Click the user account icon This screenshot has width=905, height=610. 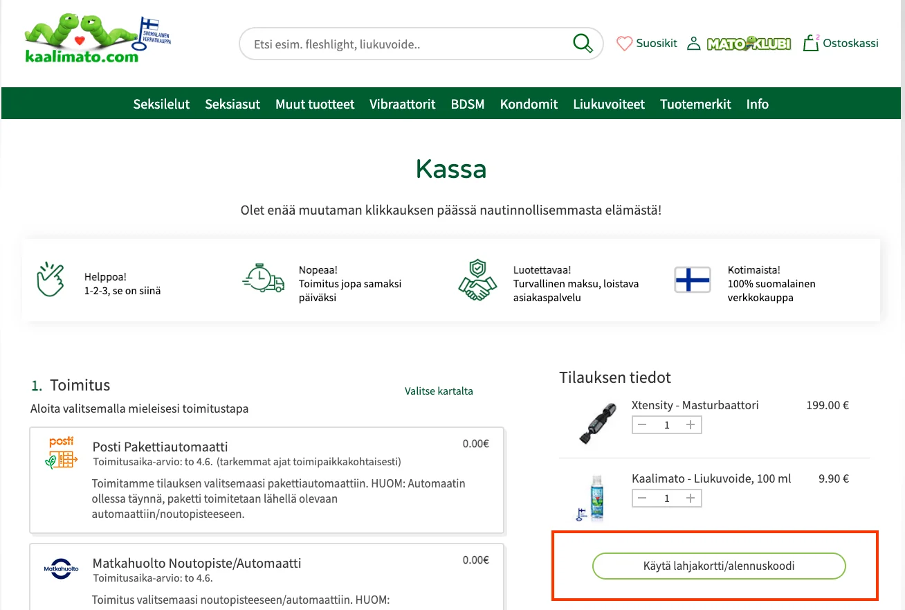(693, 44)
